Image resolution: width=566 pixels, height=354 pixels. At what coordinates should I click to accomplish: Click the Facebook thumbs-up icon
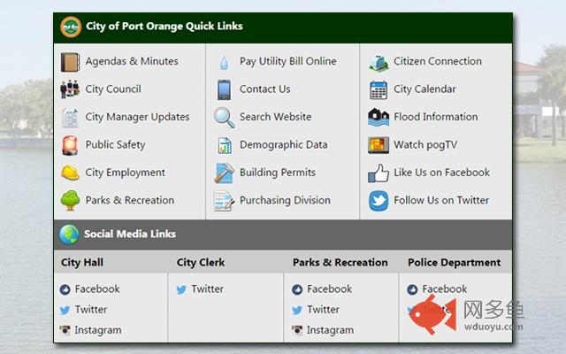click(x=379, y=173)
